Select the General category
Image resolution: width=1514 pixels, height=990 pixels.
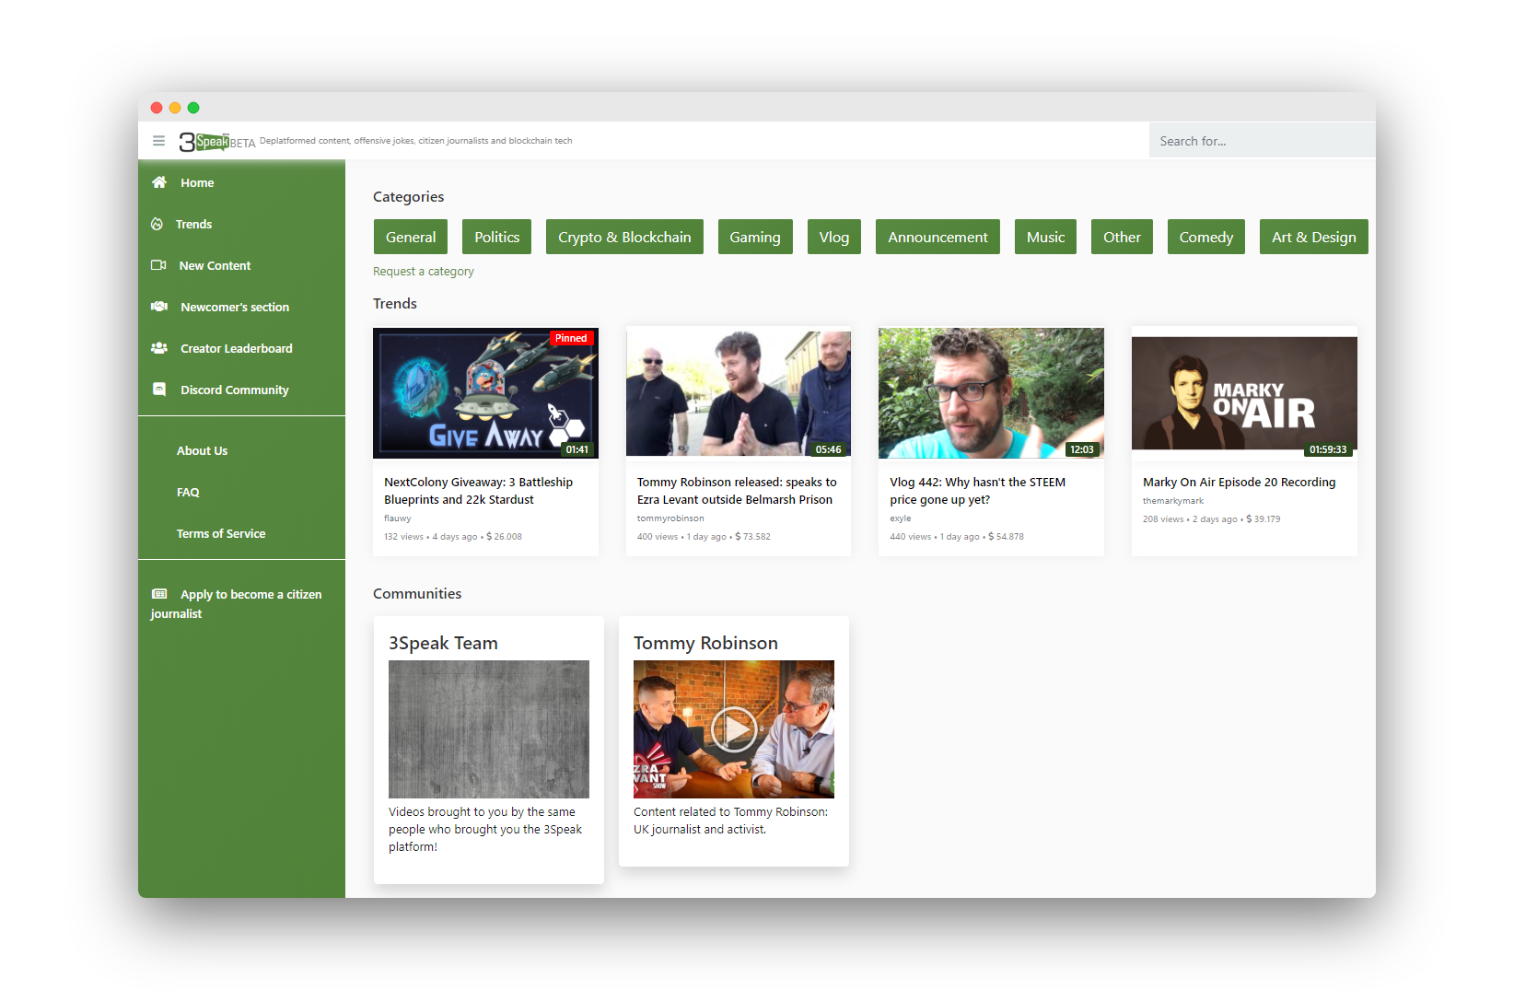click(x=411, y=237)
